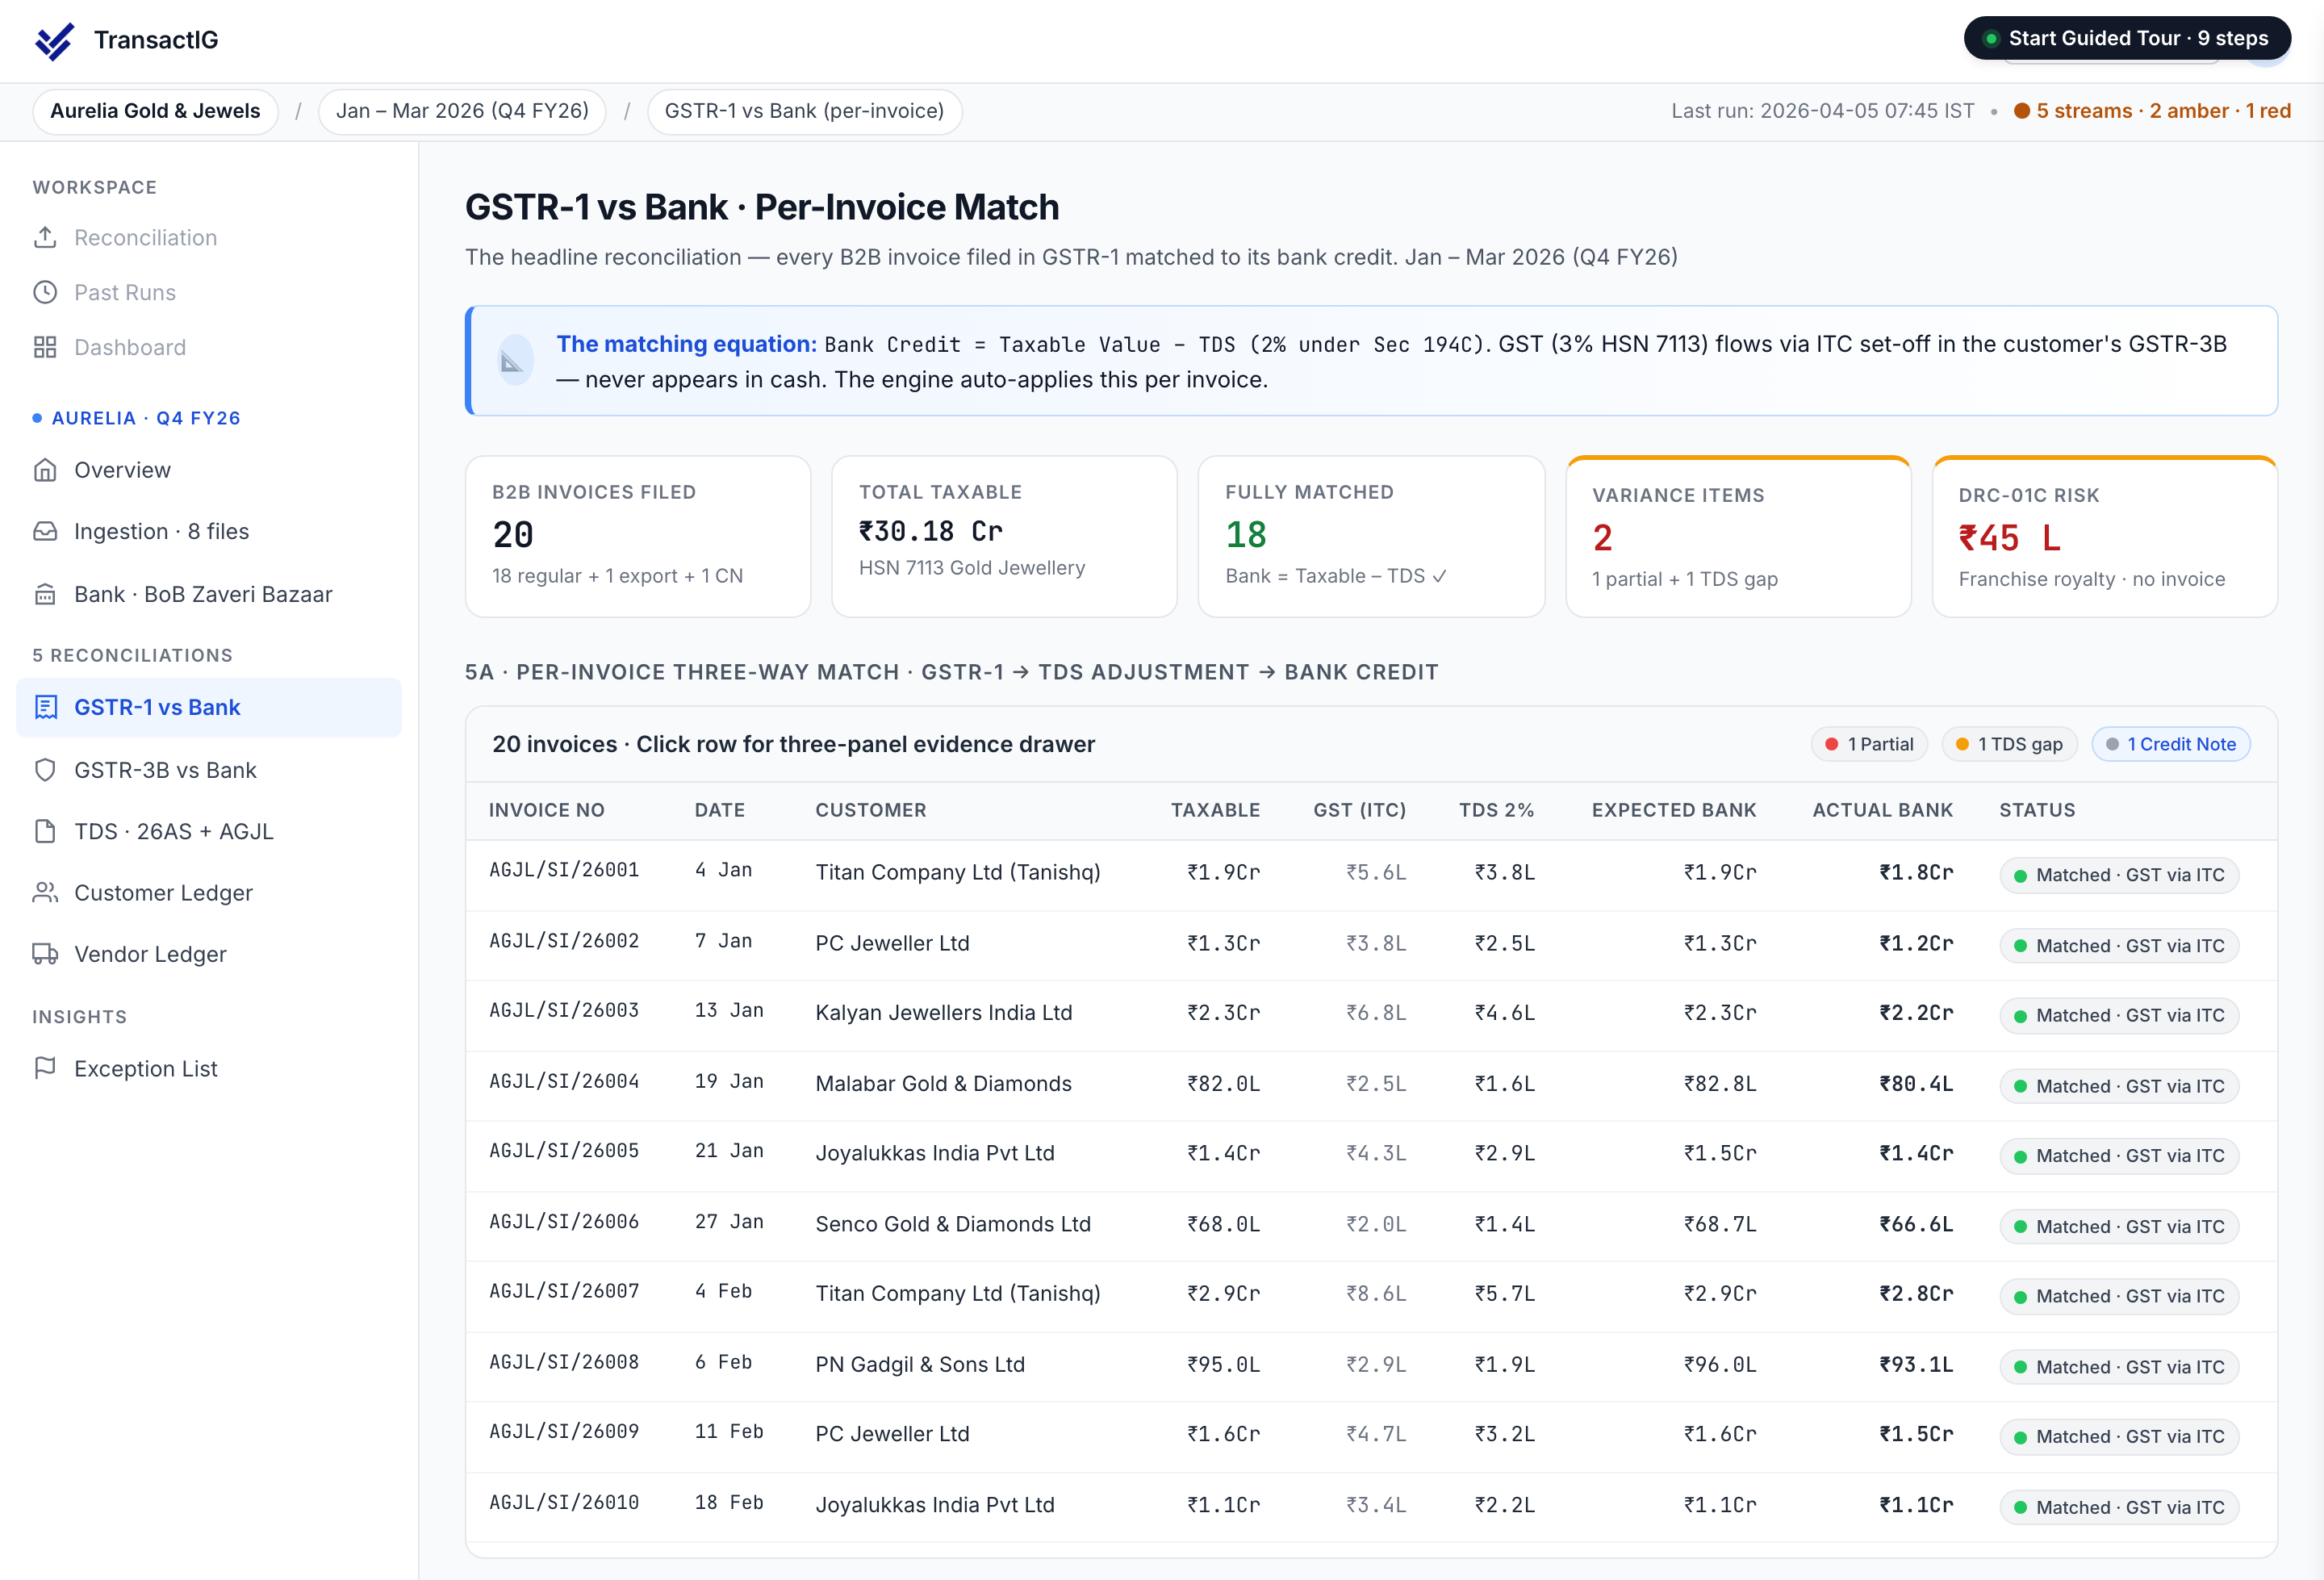Image resolution: width=2324 pixels, height=1580 pixels.
Task: Click the Ingestion inbox icon
Action: tap(45, 531)
